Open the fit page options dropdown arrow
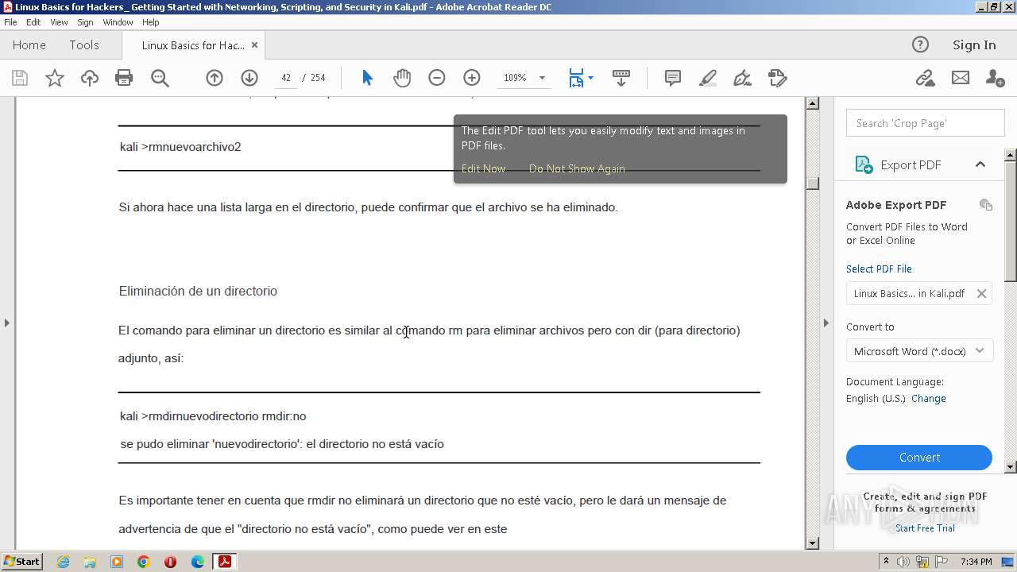This screenshot has height=572, width=1017. 590,78
